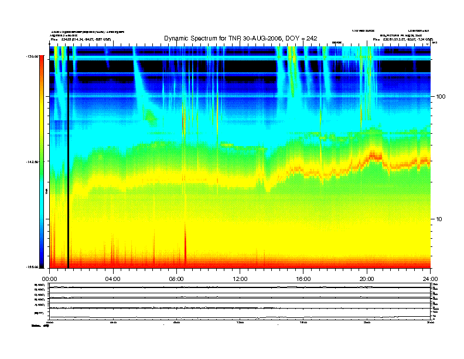Click the '-142.50' color scale label
Image resolution: width=464 pixels, height=359 pixels.
[x=32, y=162]
